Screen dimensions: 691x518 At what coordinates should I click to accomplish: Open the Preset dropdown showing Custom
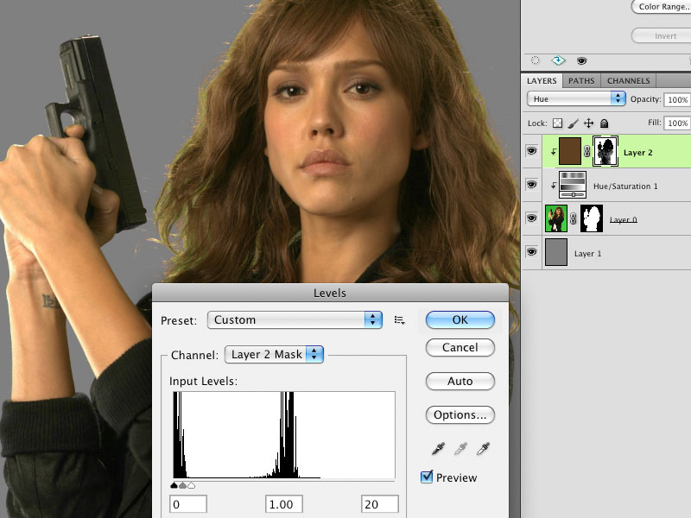pyautogui.click(x=294, y=319)
